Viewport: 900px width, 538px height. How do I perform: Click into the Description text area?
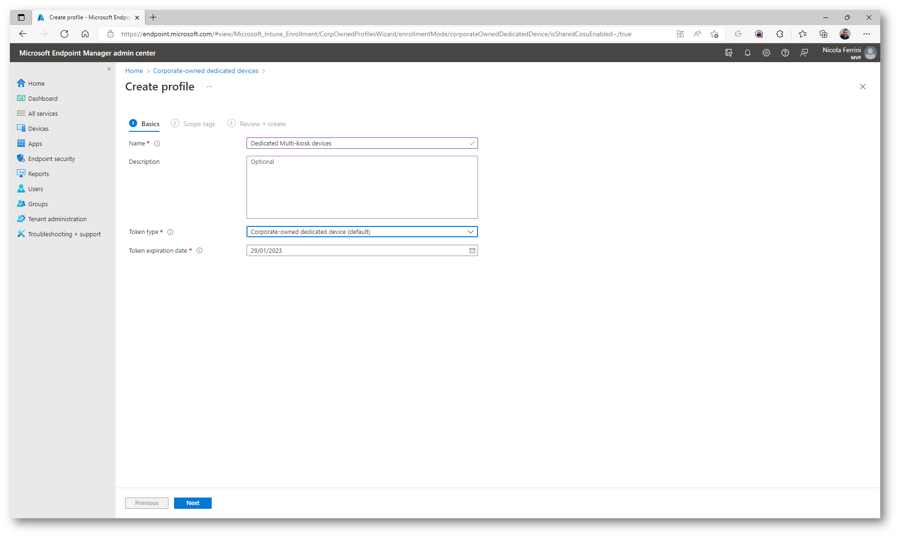(361, 187)
